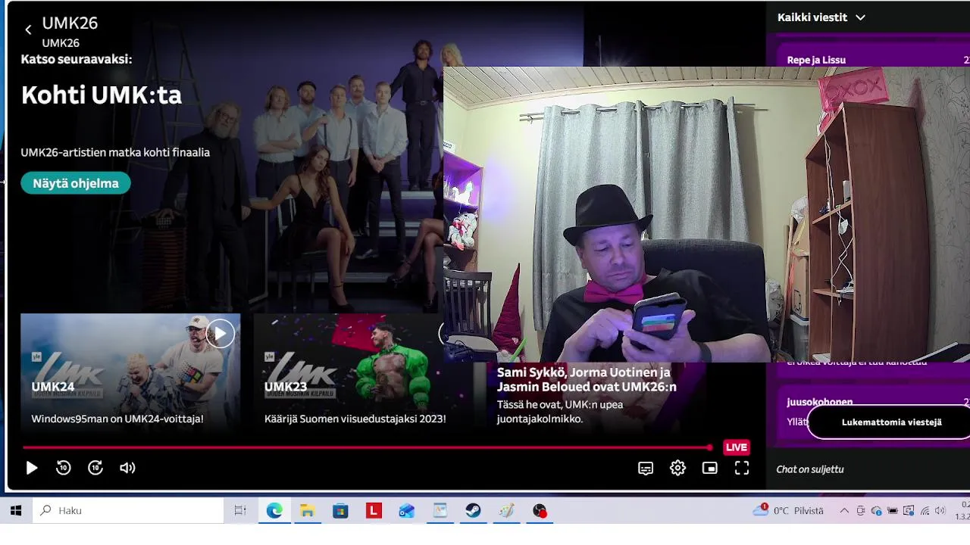
Task: Click the Meet Now camera tray icon
Action: (x=861, y=511)
